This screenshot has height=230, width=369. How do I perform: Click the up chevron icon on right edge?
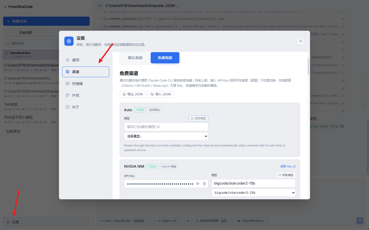tap(363, 89)
